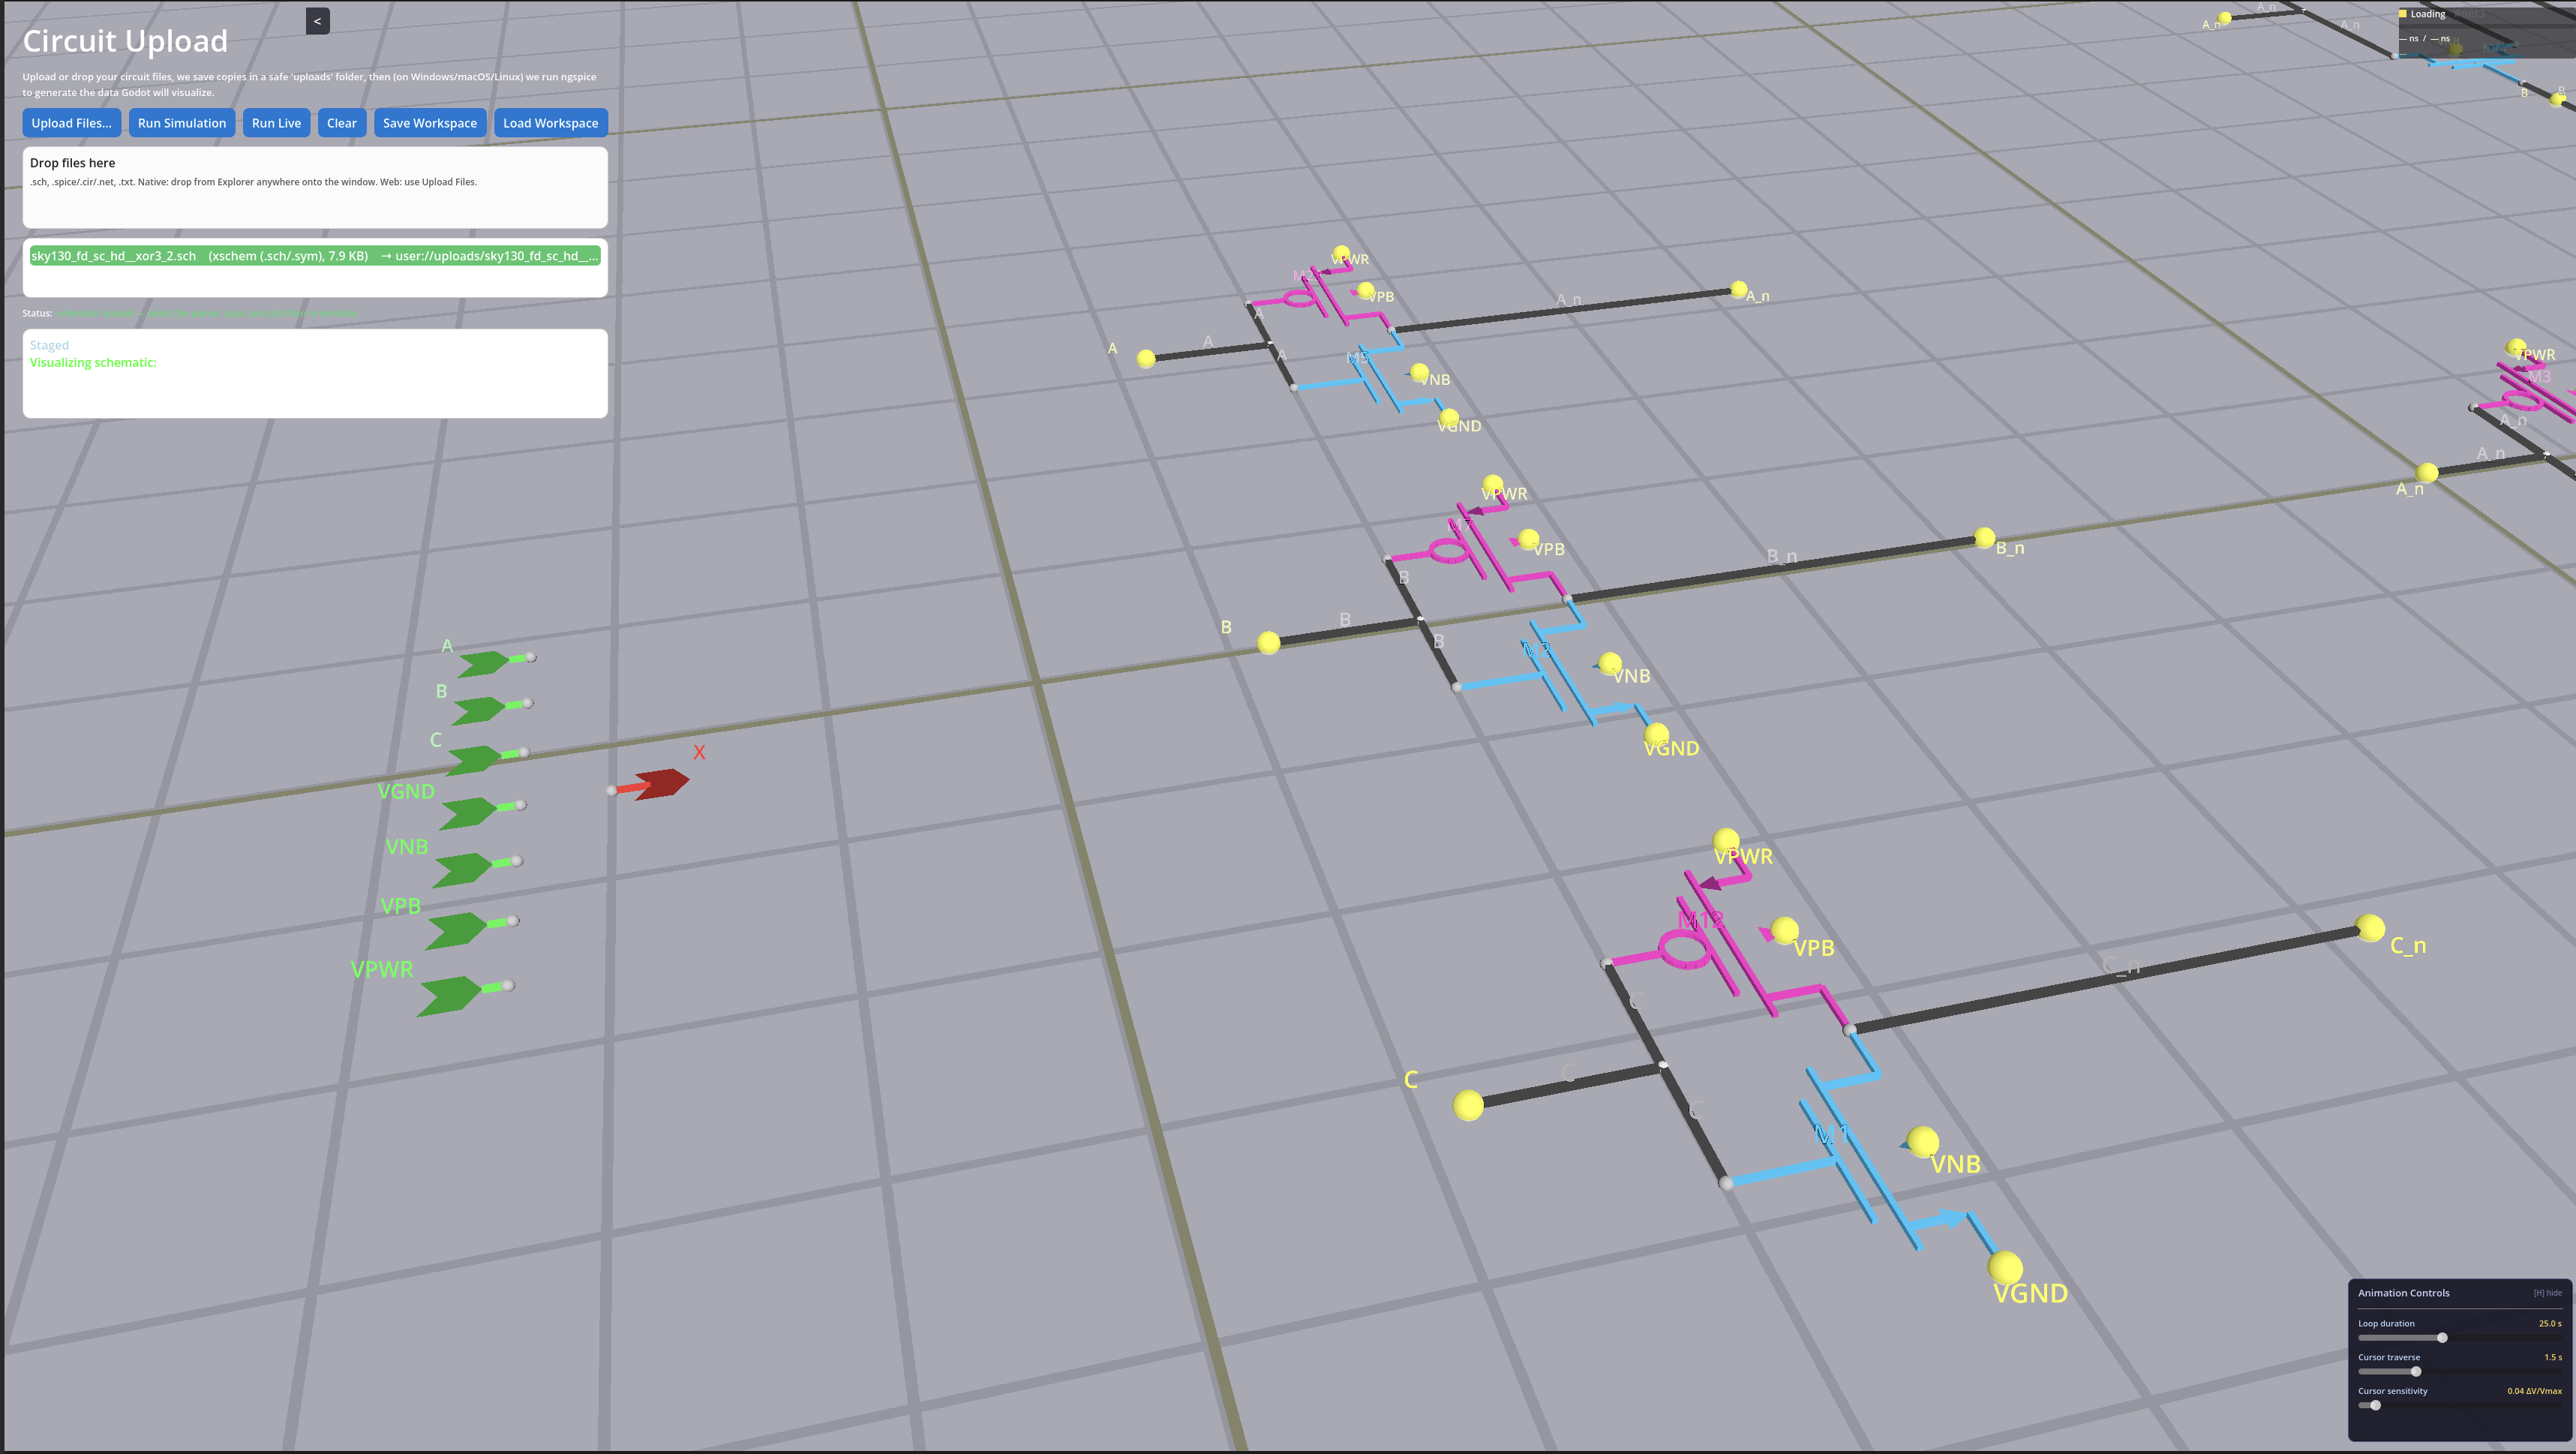This screenshot has width=2576, height=1454.
Task: Click the 'Staged' log line
Action: (49, 345)
